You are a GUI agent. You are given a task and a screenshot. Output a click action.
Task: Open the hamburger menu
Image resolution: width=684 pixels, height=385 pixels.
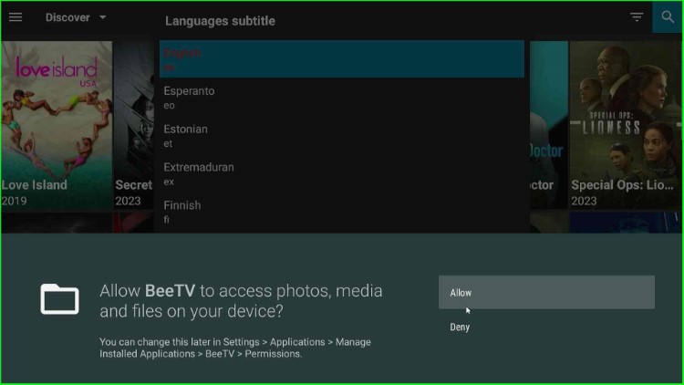coord(16,17)
